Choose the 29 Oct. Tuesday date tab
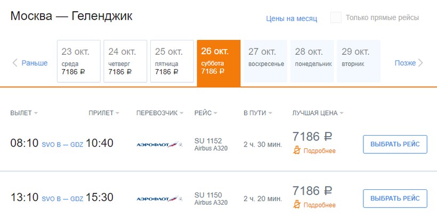Screen dimensions: 437x218 coord(359,61)
